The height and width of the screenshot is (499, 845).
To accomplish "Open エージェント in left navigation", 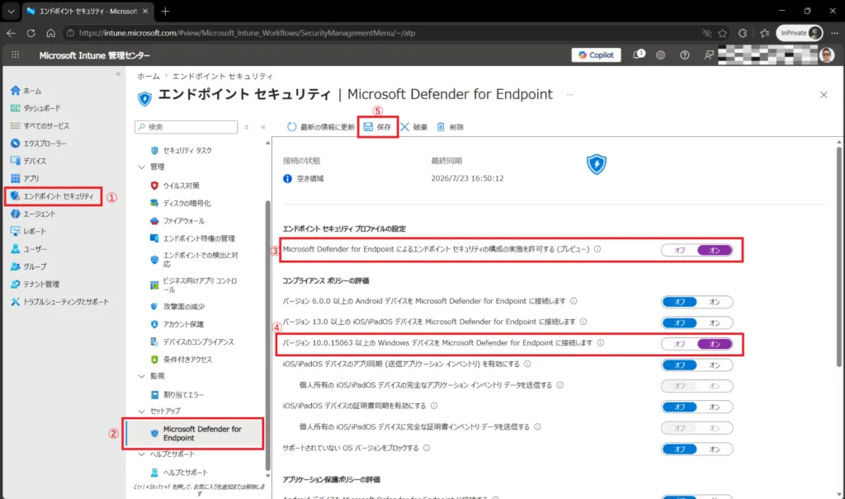I will (33, 214).
